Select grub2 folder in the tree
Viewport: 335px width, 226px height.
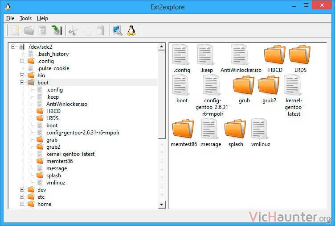(53, 147)
